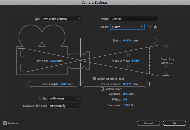
Task: Disable the Enable Depth of Field checkbox
Action: [x=94, y=79]
